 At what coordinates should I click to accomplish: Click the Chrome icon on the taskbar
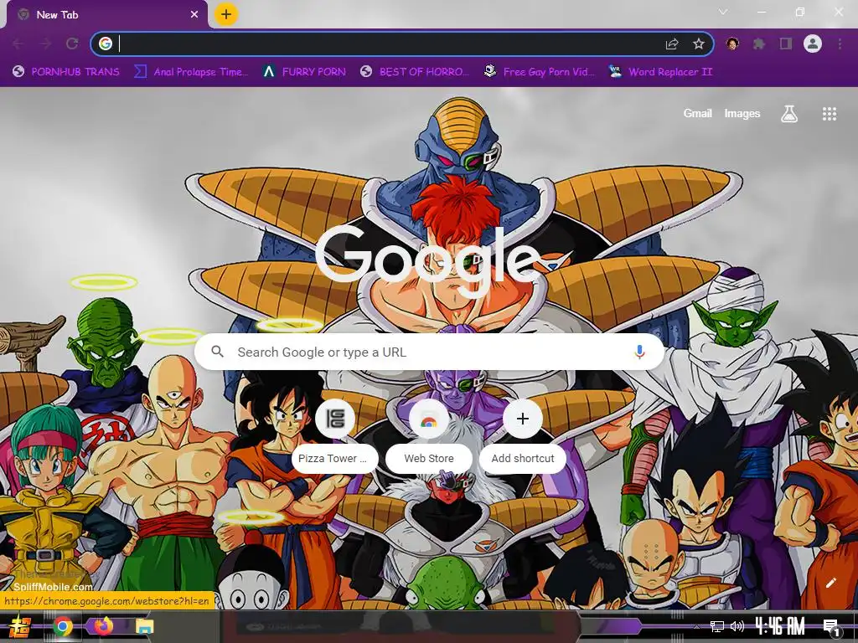click(x=63, y=626)
